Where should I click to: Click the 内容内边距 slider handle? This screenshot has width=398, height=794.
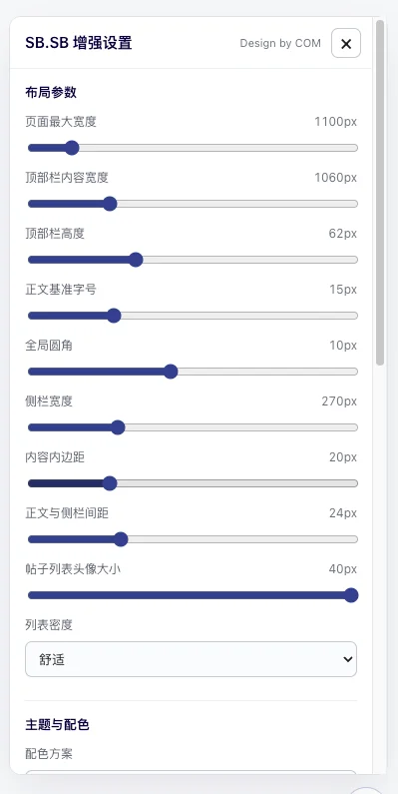(110, 483)
